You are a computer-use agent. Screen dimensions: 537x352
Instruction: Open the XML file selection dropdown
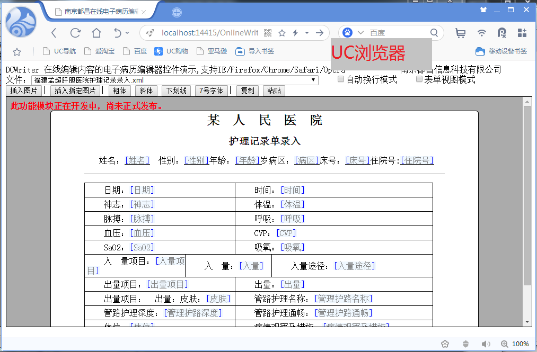click(313, 79)
